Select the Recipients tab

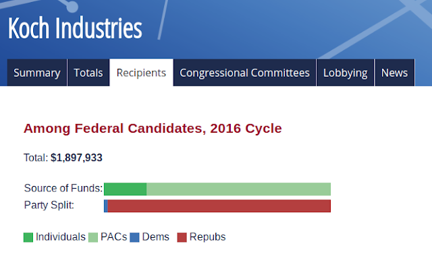pyautogui.click(x=141, y=73)
